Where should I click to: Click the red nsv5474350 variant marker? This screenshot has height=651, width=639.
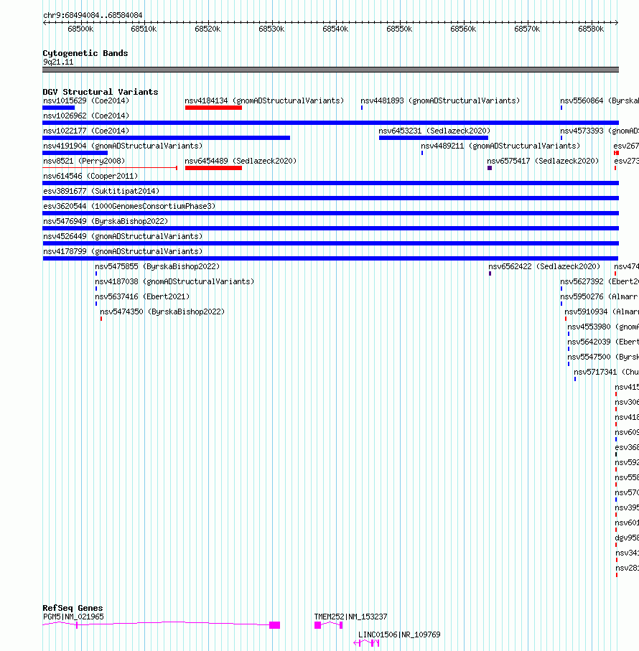[x=101, y=319]
